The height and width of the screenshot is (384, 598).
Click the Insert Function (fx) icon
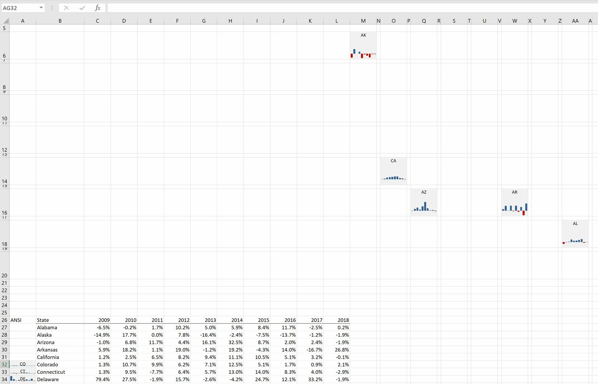(x=98, y=8)
